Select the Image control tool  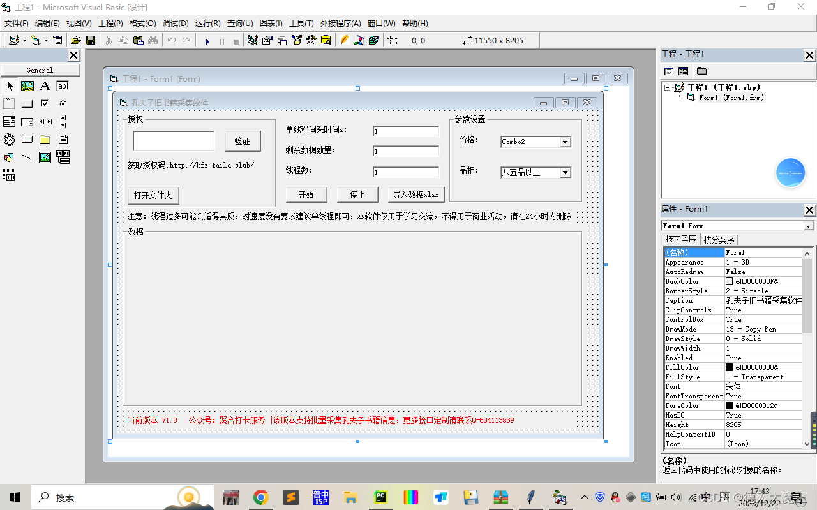click(45, 157)
